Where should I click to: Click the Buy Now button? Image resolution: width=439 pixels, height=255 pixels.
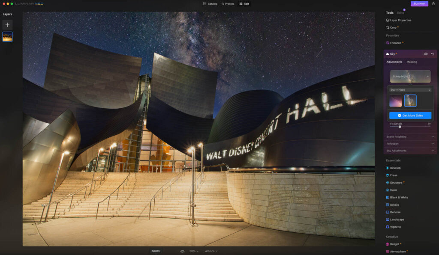click(419, 3)
